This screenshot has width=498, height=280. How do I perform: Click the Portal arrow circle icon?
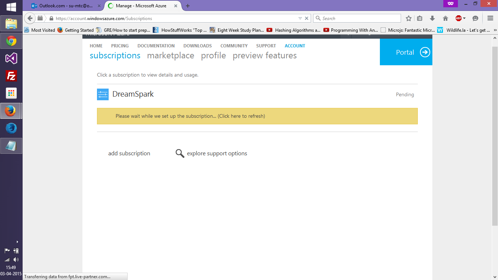pyautogui.click(x=425, y=52)
